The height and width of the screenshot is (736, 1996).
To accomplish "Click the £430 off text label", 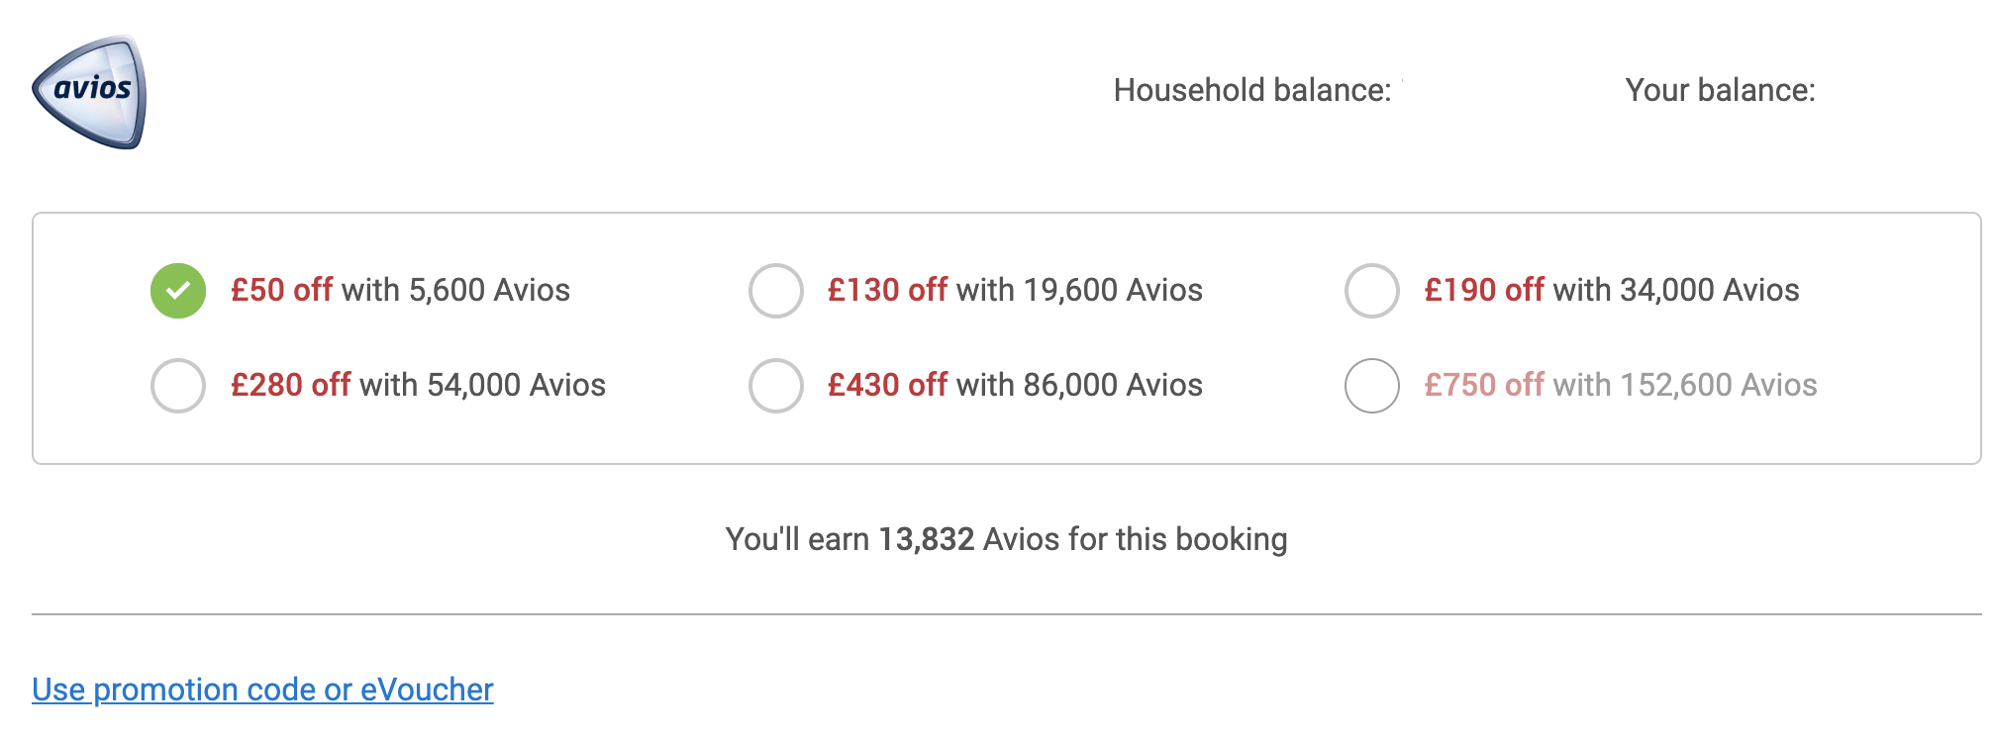I will 887,386.
